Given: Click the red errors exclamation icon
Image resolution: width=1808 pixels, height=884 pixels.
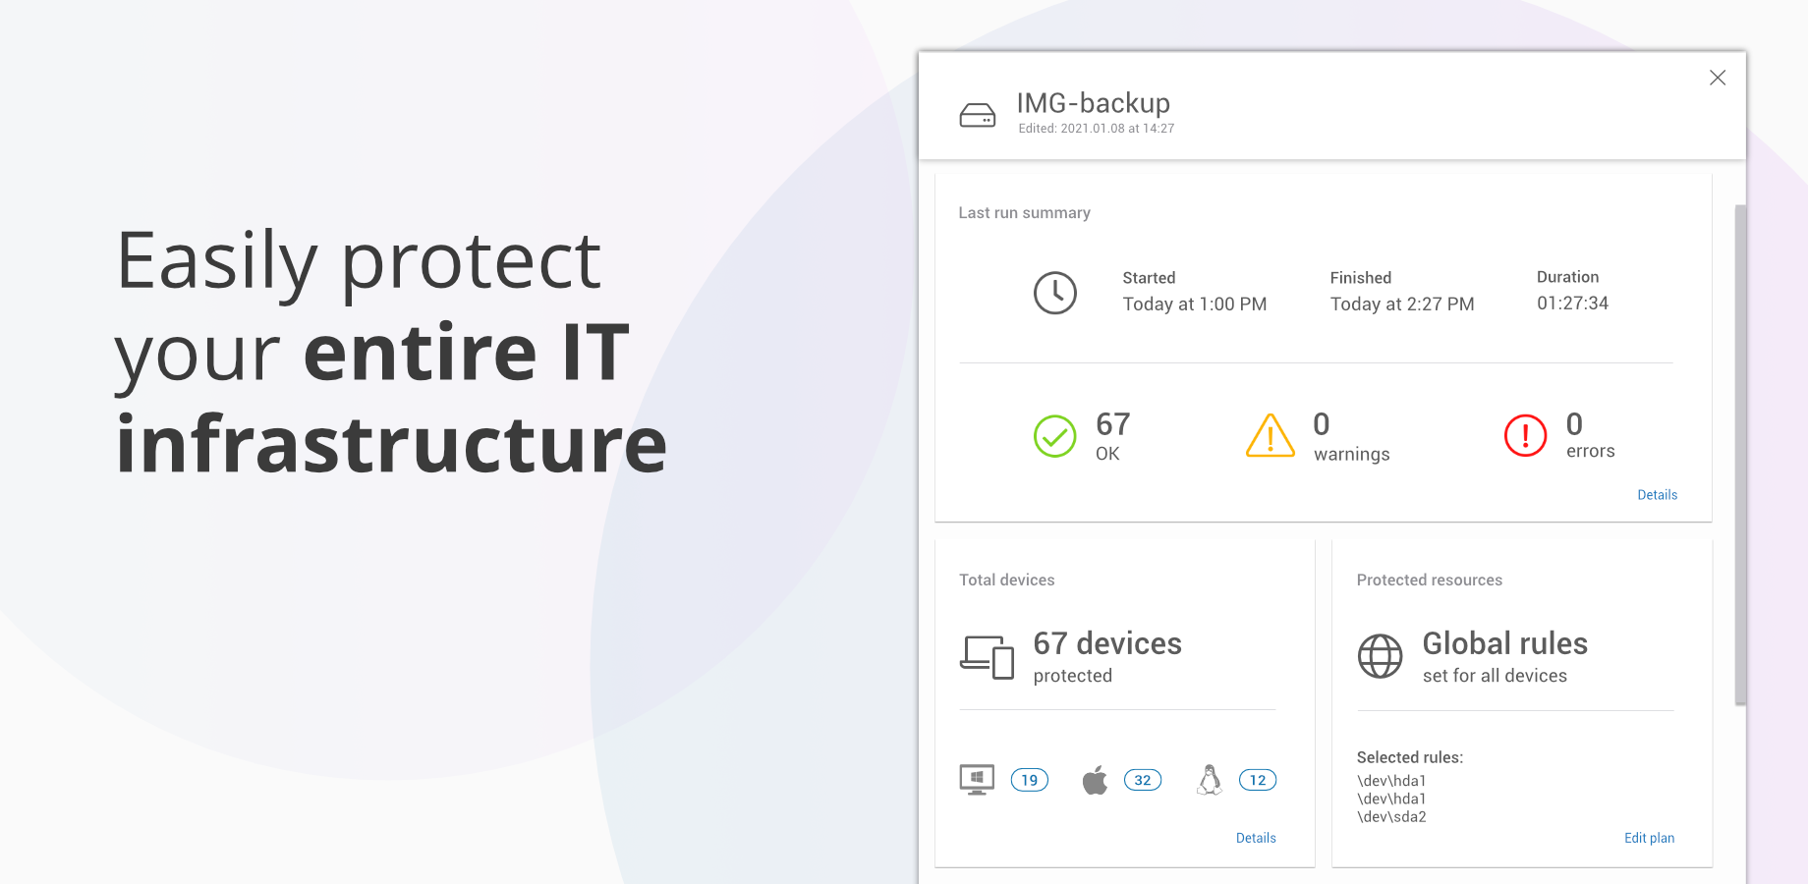Looking at the screenshot, I should [x=1525, y=436].
